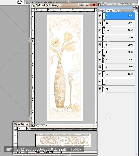Image resolution: width=139 pixels, height=156 pixels.
Task: Switch to the 通道 (Channels) tab
Action: pyautogui.click(x=110, y=11)
